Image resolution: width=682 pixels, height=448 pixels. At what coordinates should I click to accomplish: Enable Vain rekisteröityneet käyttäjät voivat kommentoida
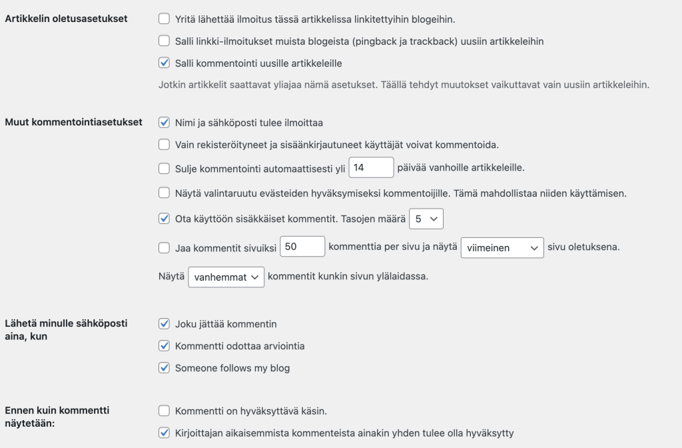tap(164, 144)
